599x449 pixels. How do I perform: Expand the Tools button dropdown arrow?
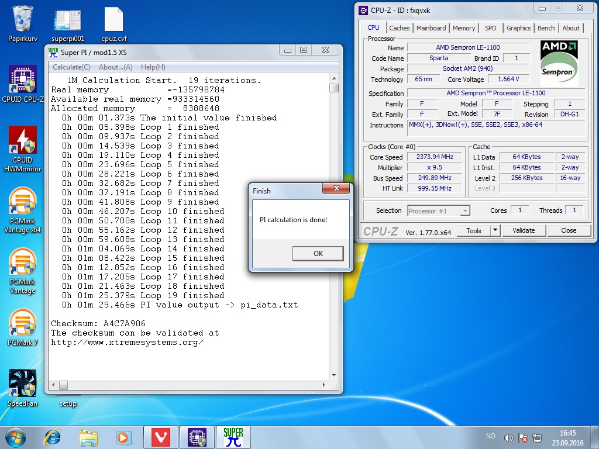click(x=495, y=230)
